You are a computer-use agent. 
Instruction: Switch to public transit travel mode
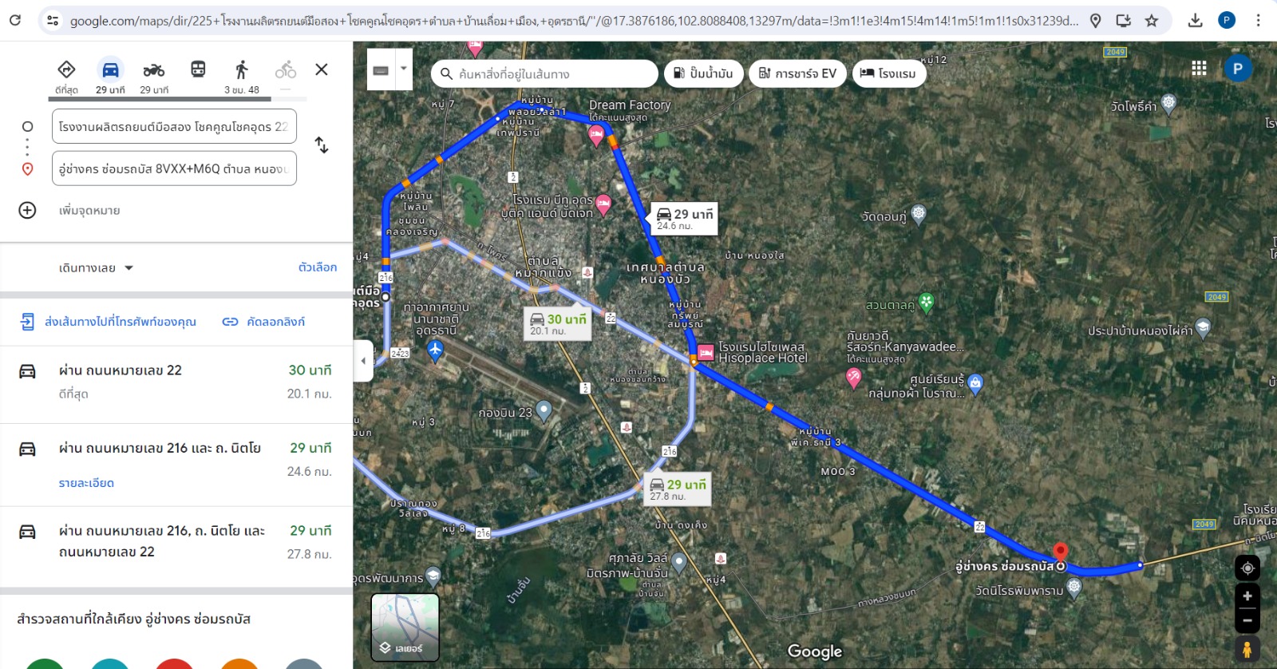198,70
